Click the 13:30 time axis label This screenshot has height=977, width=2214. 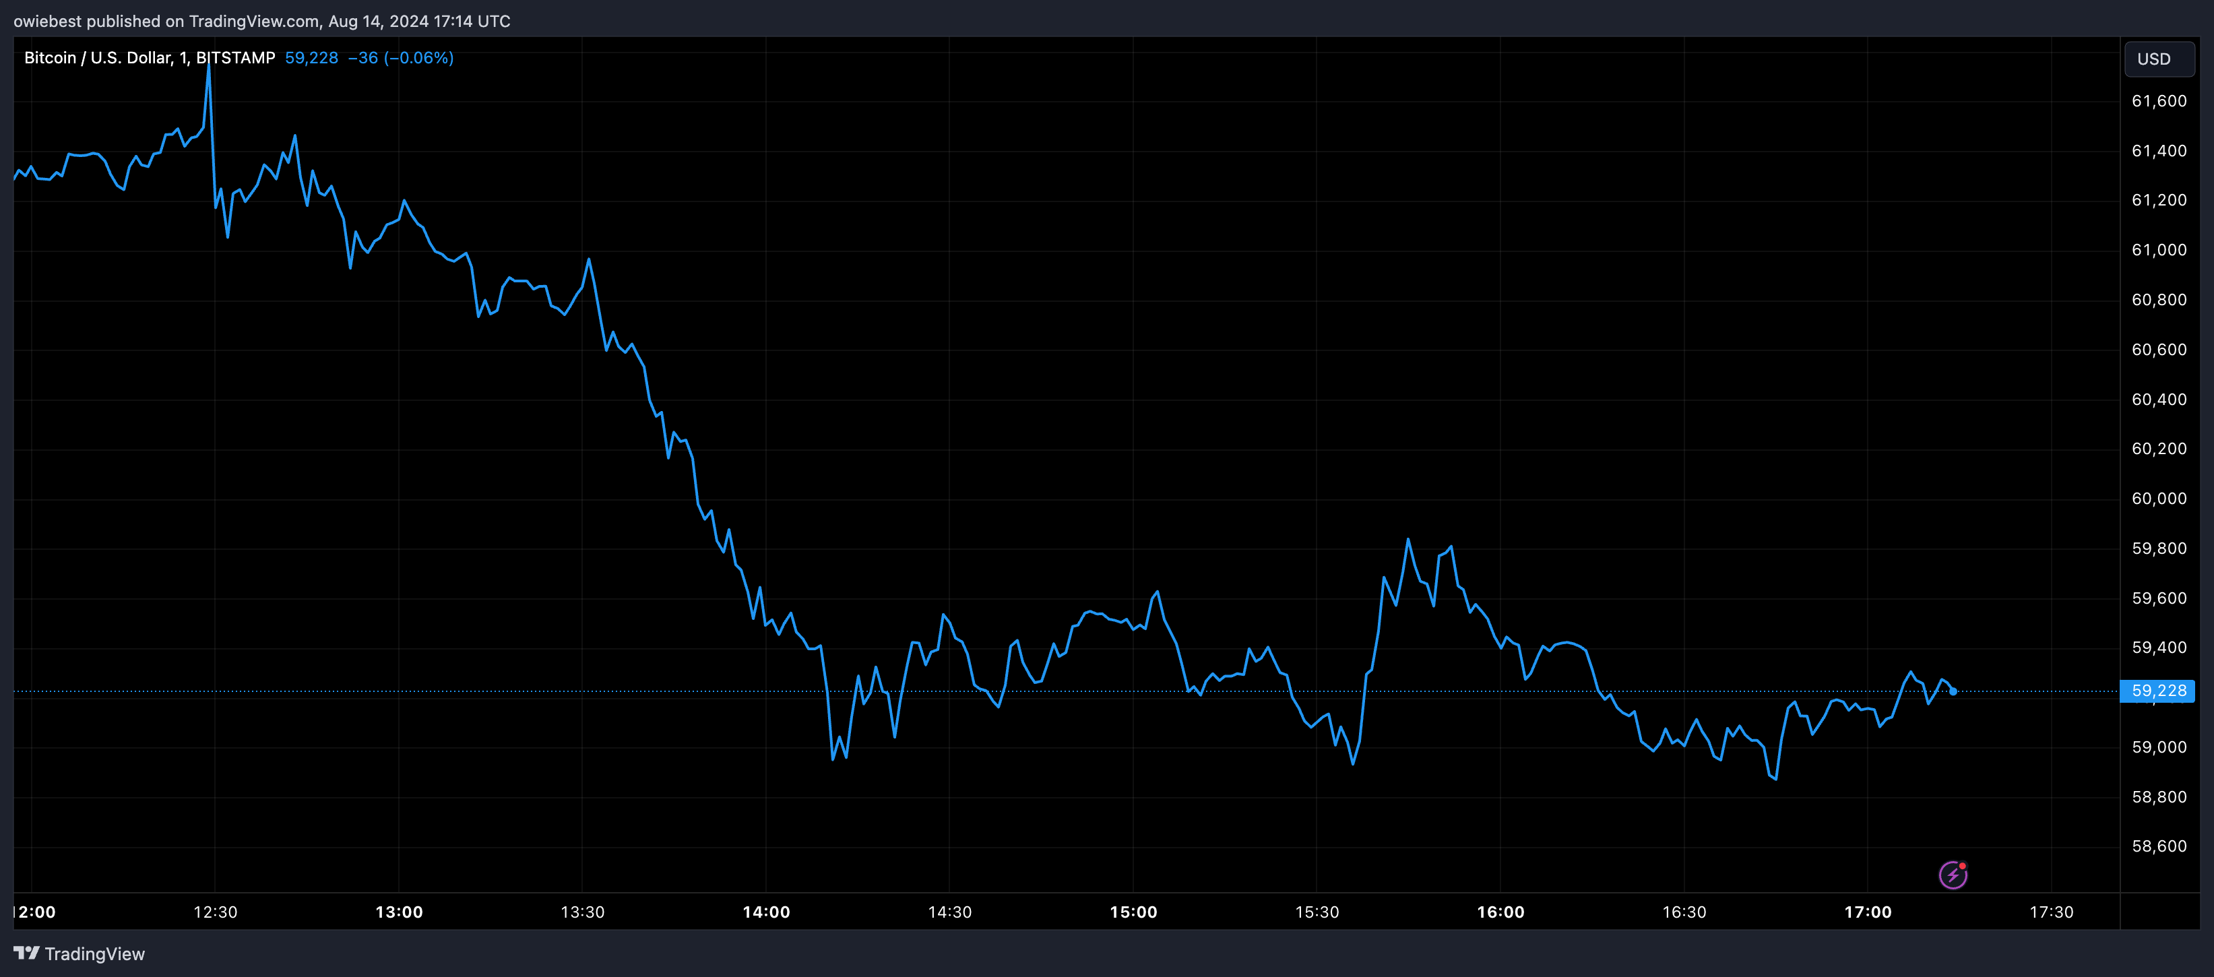[582, 912]
